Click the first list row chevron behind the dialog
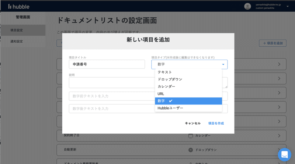The height and width of the screenshot is (164, 295). [279, 64]
